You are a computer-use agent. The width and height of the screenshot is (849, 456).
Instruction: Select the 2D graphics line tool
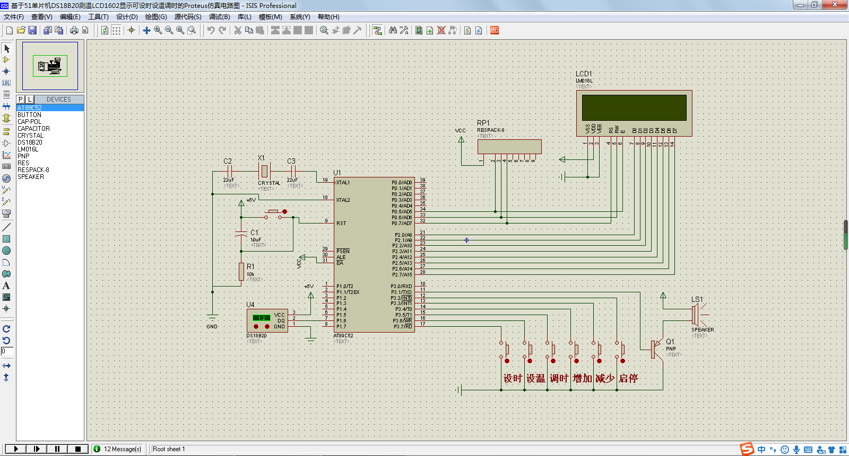pos(6,227)
